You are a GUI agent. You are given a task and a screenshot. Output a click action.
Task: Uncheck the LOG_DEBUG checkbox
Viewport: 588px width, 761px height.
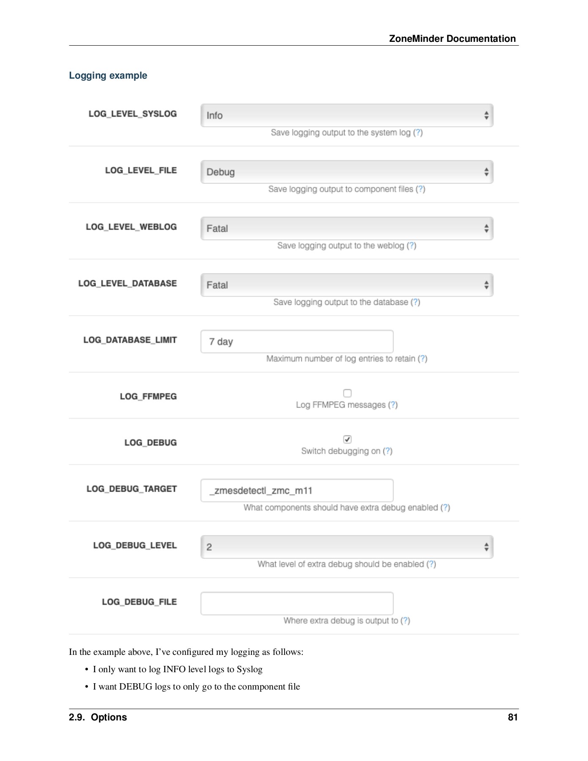(x=347, y=439)
